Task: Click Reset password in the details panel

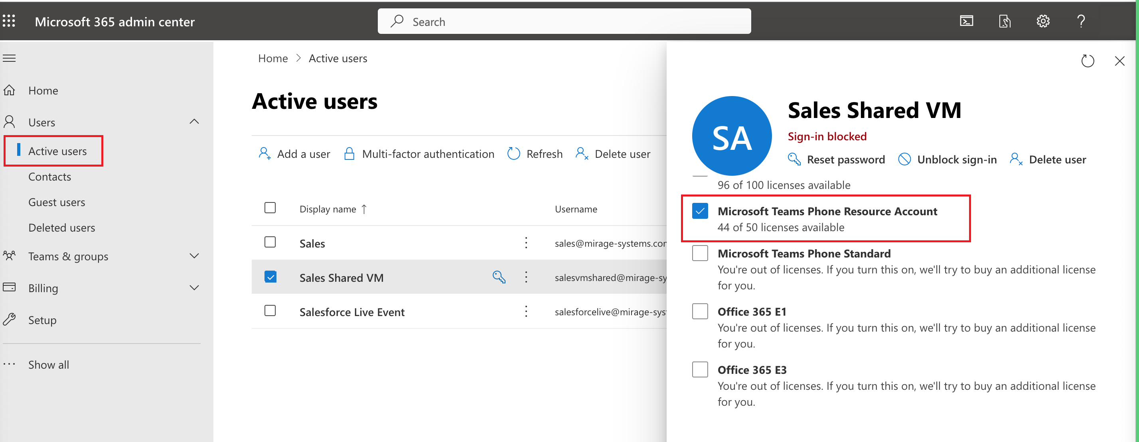Action: pos(836,159)
